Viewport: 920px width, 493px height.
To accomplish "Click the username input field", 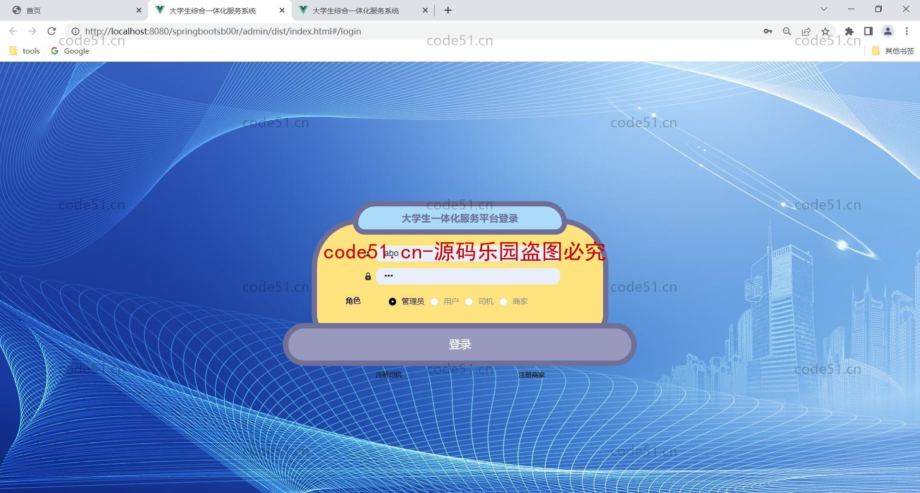I will 468,253.
